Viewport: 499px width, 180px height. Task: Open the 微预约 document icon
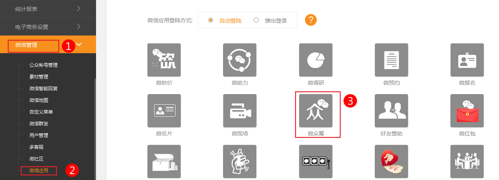[391, 60]
